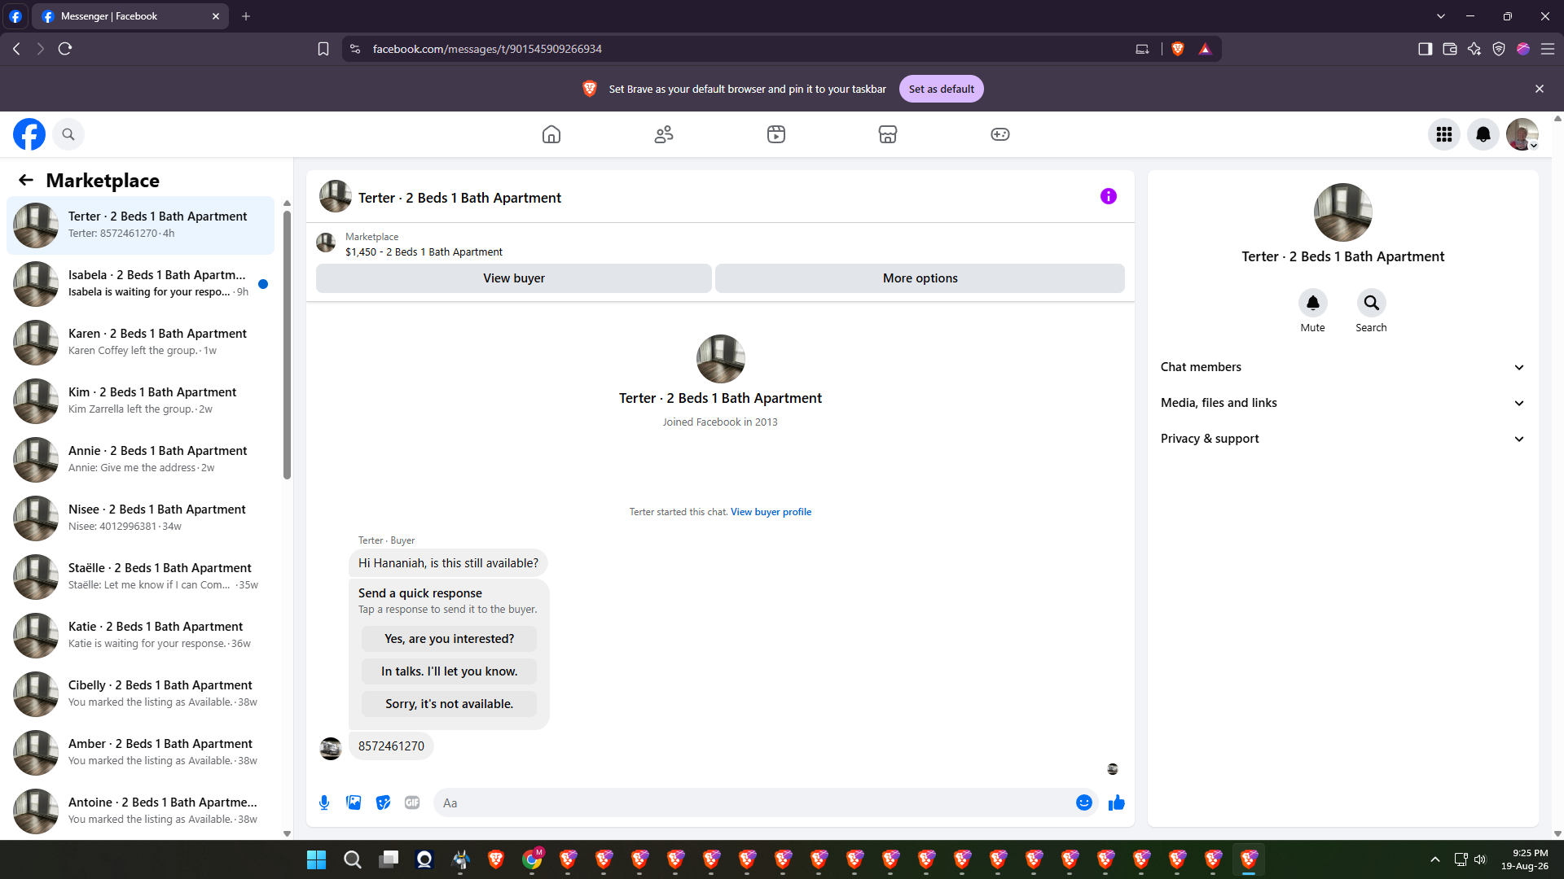Screen dimensions: 1564x879
Task: Open the browser tab list dropdown
Action: (1441, 16)
